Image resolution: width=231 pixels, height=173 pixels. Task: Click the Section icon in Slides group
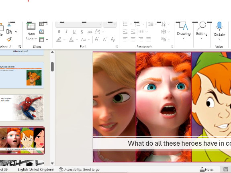pos(42,39)
